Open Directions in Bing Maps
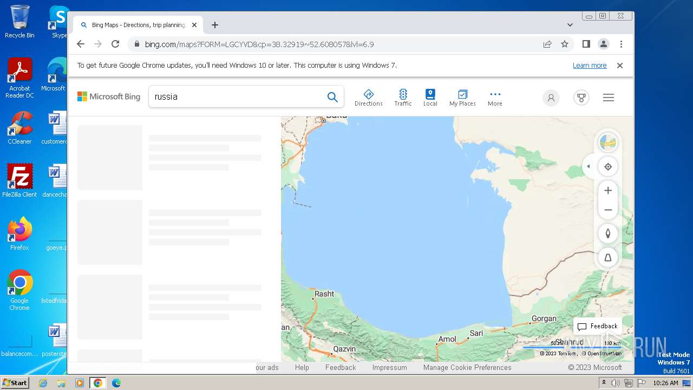The height and width of the screenshot is (390, 693). pyautogui.click(x=368, y=97)
